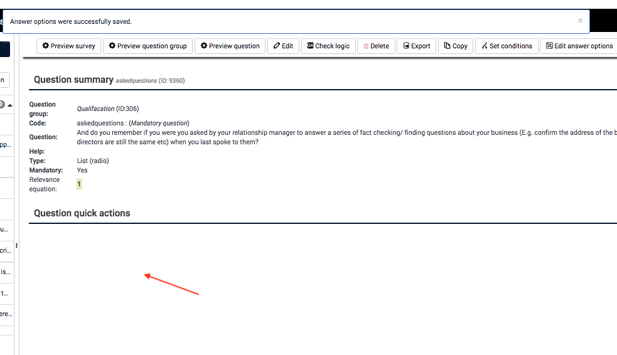Image resolution: width=617 pixels, height=355 pixels.
Task: Select sidebar item ending 'ere...'
Action: pos(6,314)
